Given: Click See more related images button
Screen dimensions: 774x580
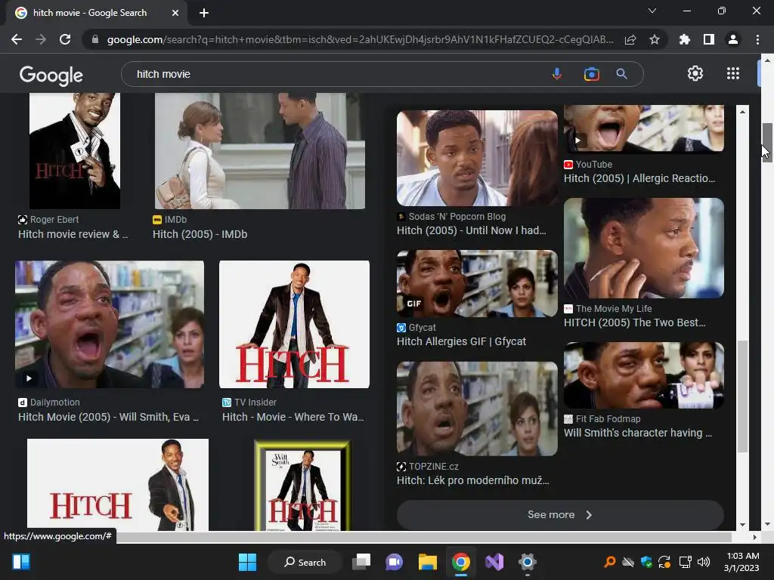Looking at the screenshot, I should (x=560, y=515).
